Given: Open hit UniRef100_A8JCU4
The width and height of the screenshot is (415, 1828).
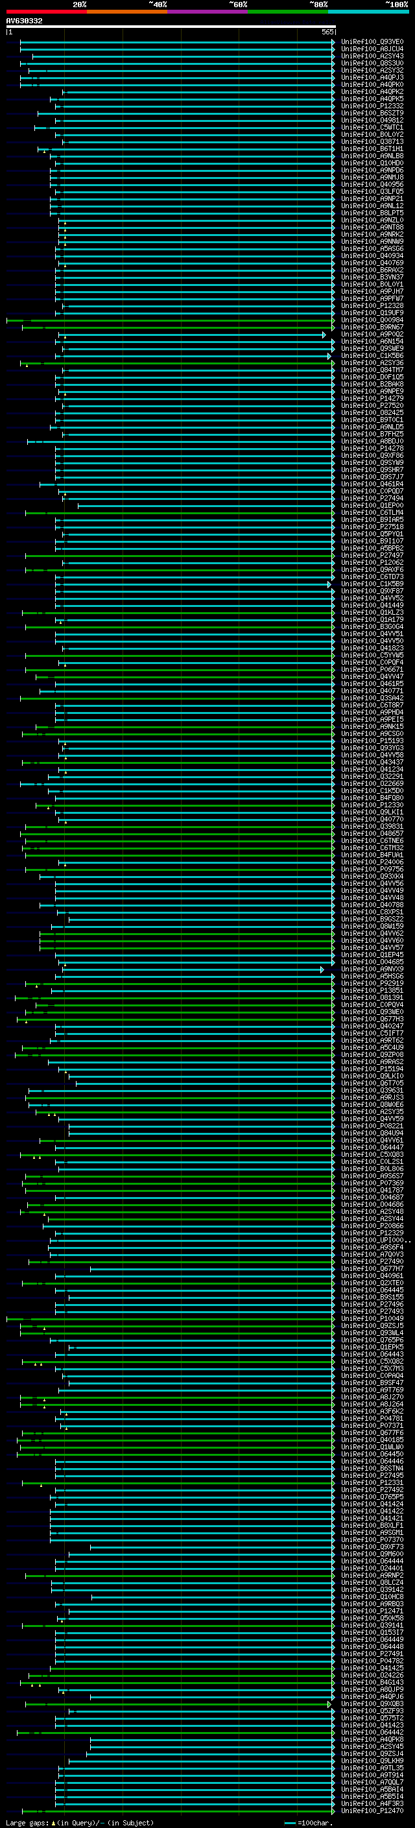Looking at the screenshot, I should click(372, 49).
